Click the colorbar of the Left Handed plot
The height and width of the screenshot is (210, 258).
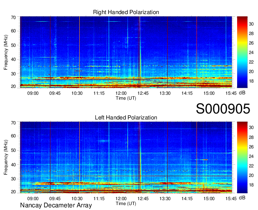point(242,157)
